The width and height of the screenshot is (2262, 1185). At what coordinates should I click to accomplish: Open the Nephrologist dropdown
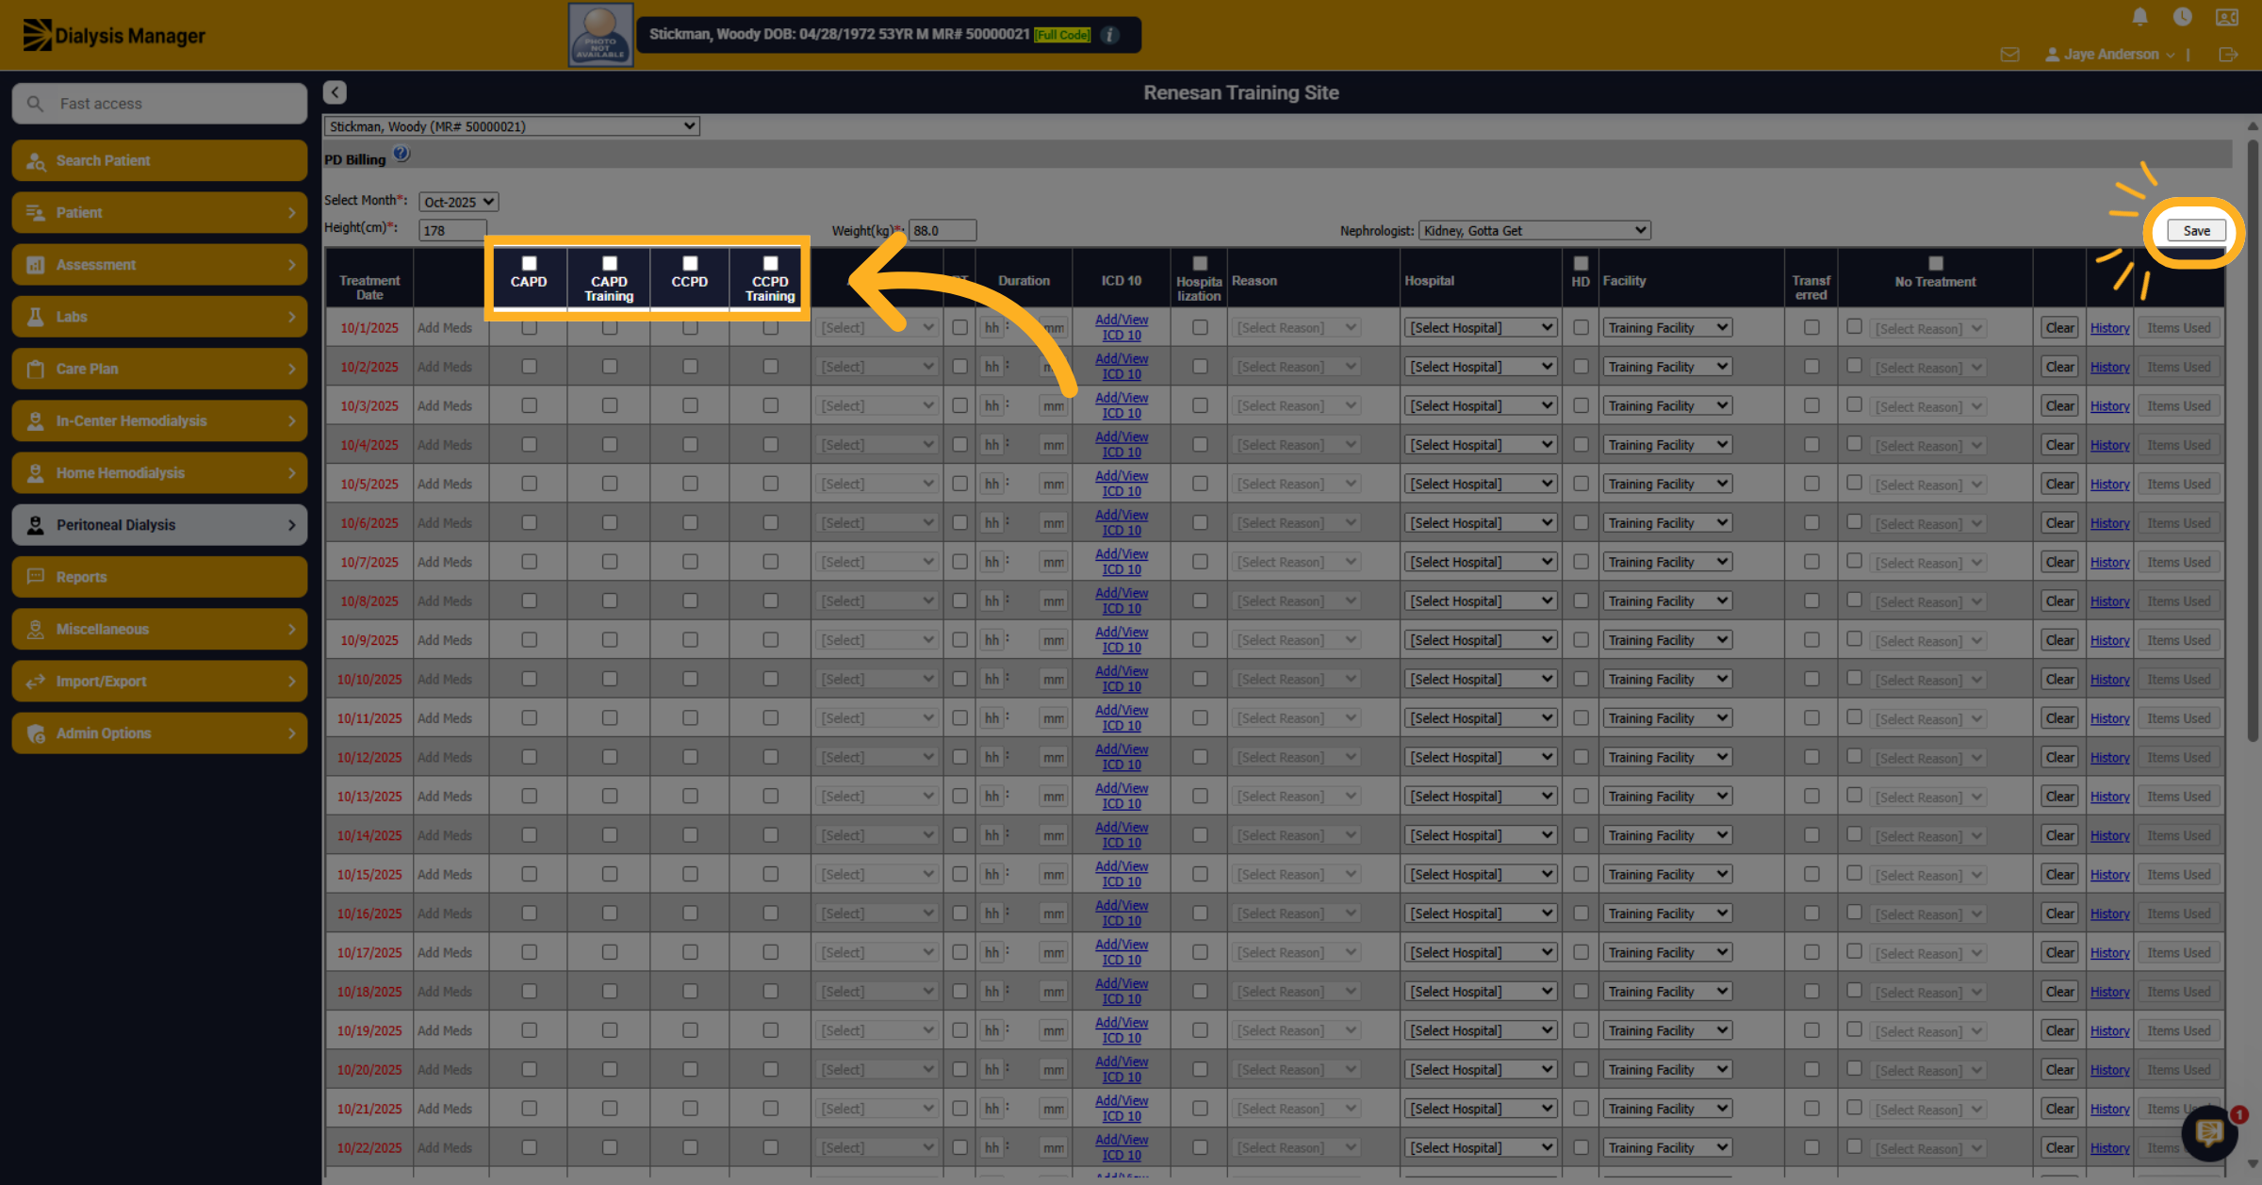click(1534, 230)
